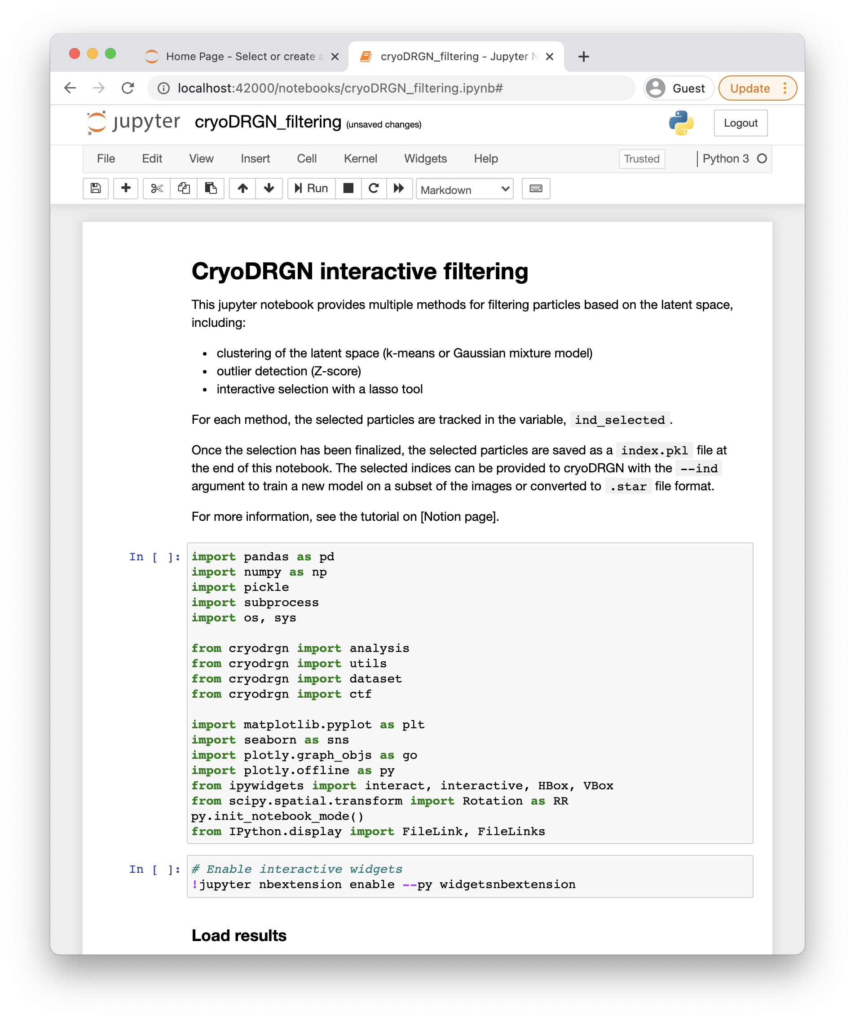Expand the Widgets menu
Screen dimensions: 855x1021
[x=425, y=158]
